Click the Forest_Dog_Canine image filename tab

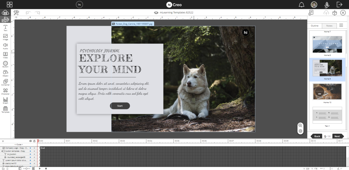(133, 24)
